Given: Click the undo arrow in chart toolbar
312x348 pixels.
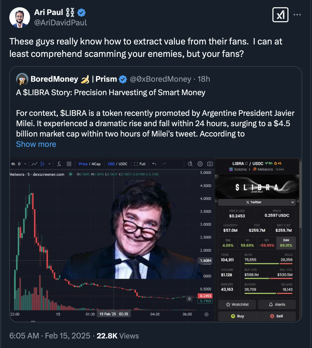Looking at the screenshot, I should coord(154,164).
